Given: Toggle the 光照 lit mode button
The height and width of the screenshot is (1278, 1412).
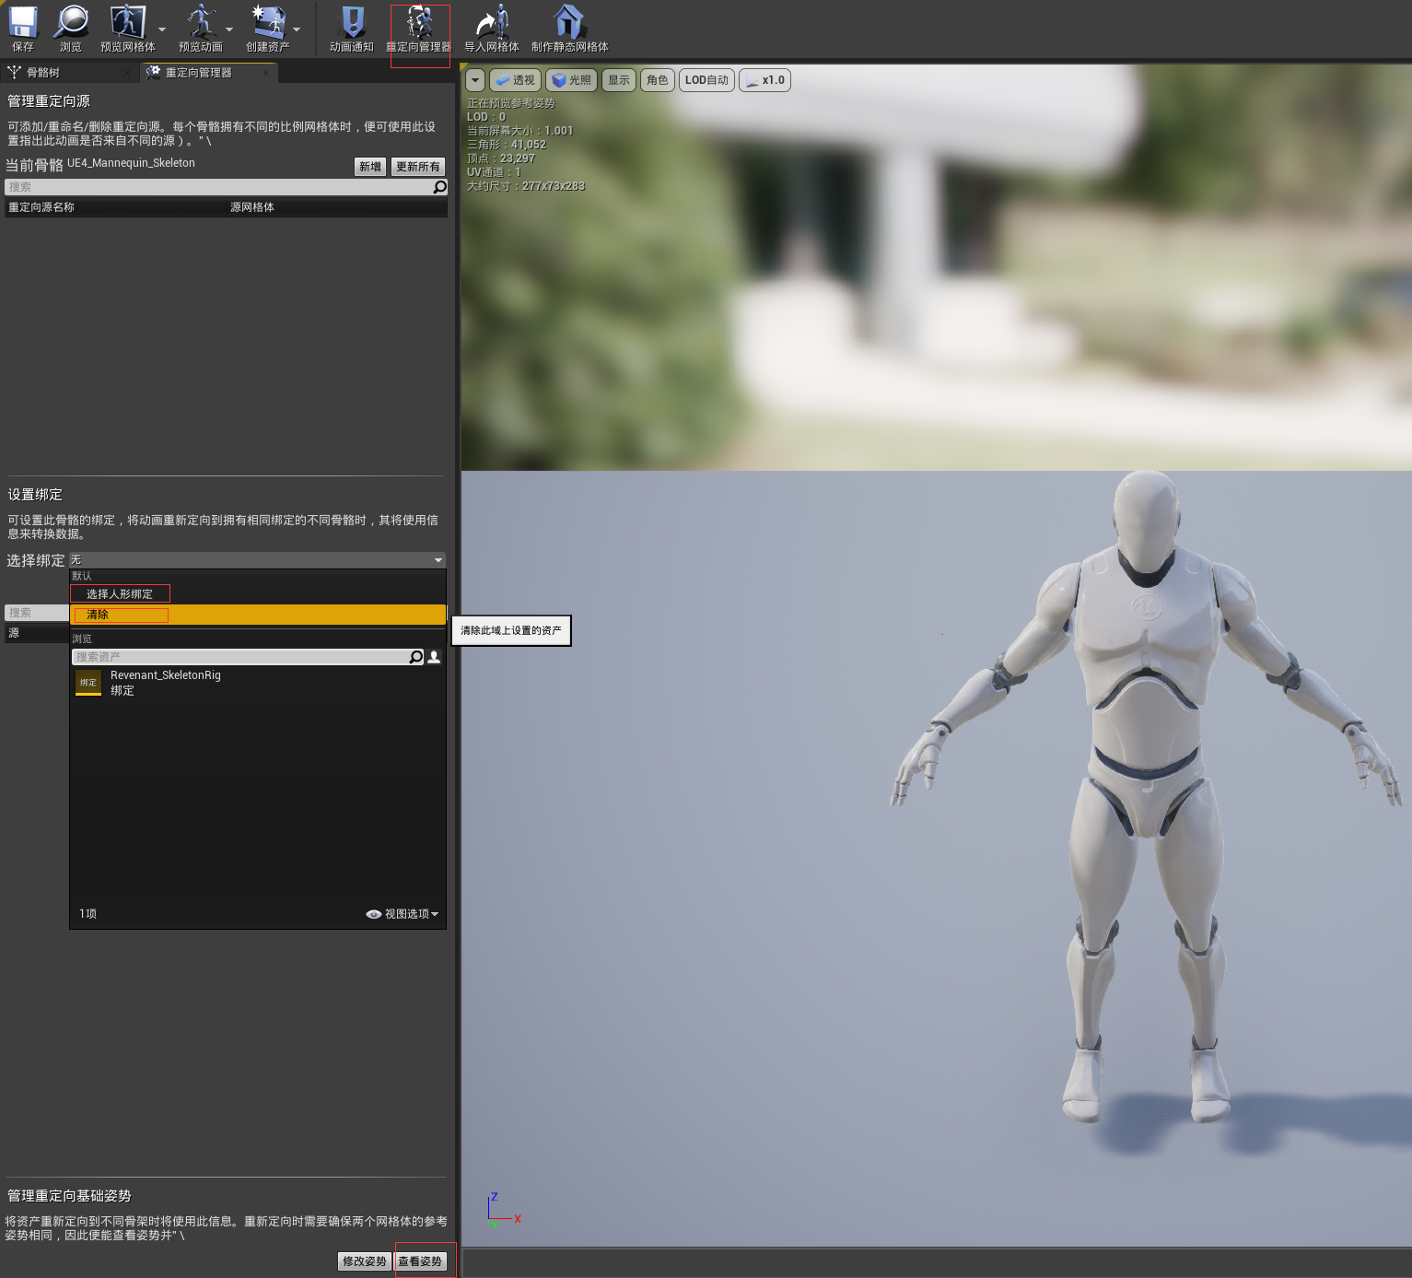Looking at the screenshot, I should point(571,80).
